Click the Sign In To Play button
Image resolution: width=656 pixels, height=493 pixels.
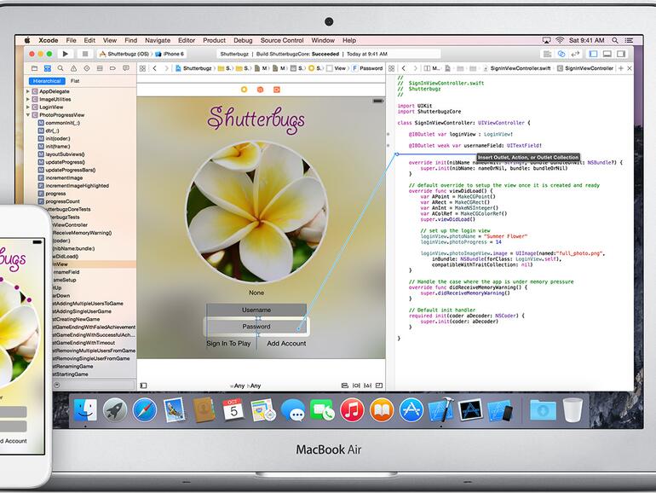tap(228, 343)
